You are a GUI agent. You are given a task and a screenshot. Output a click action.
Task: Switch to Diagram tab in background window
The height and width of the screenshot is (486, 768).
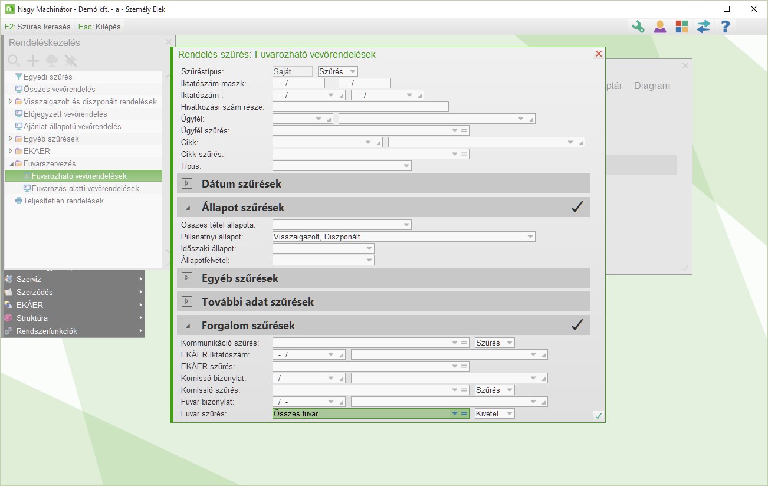[652, 86]
